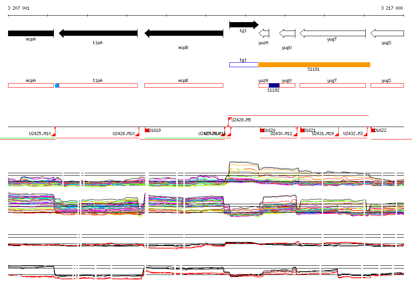The image size is (412, 287).
Task: Click the yugU label above the red box
Action: click(x=286, y=81)
